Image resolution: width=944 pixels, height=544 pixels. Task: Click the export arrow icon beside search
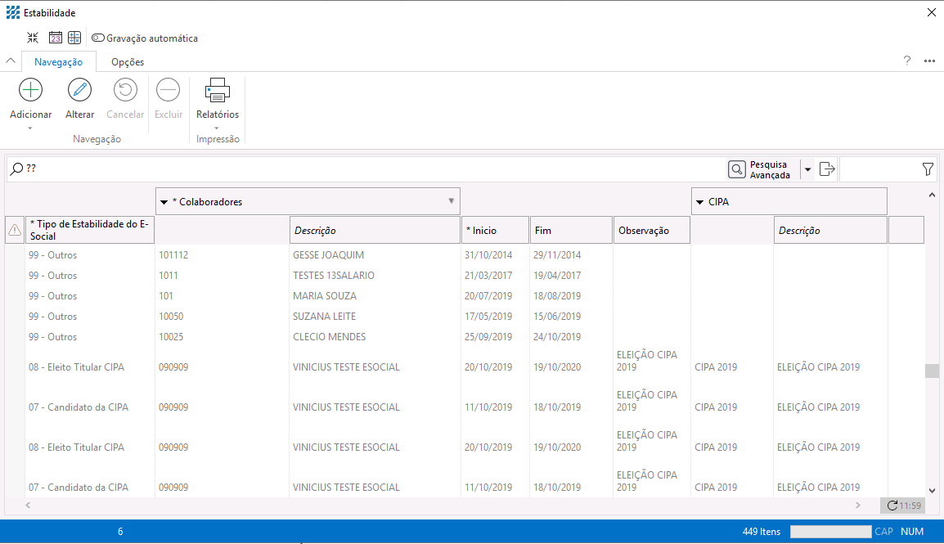pos(827,169)
